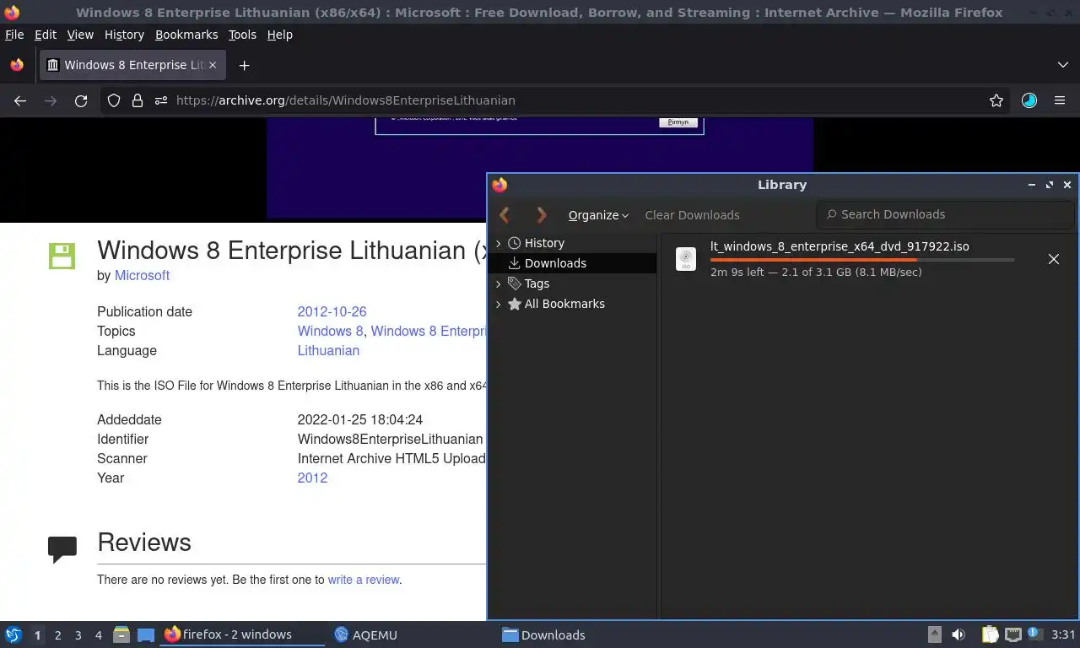Expand the Tags tree item
The height and width of the screenshot is (648, 1080).
(x=498, y=283)
